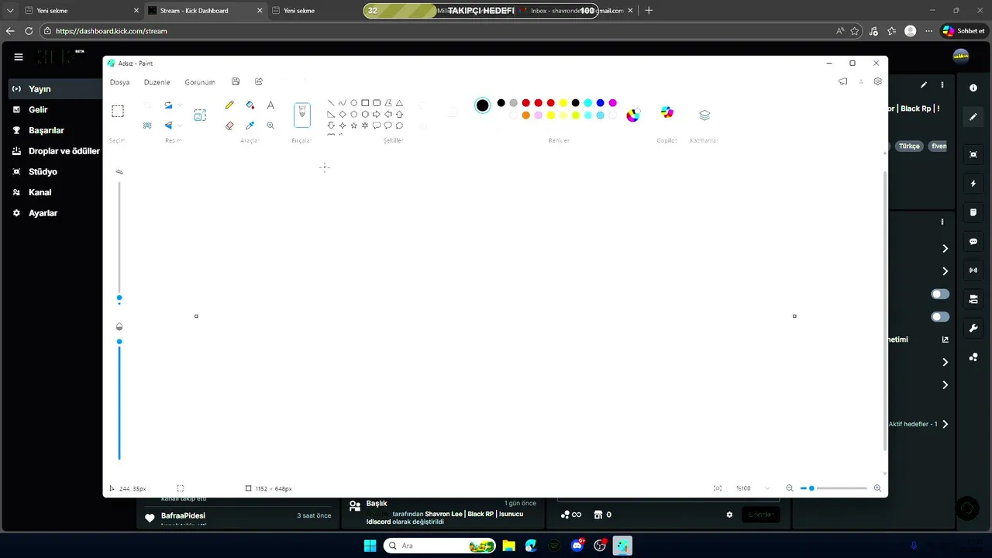Click lightning bolt icon in Kick sidebar

coord(973,184)
